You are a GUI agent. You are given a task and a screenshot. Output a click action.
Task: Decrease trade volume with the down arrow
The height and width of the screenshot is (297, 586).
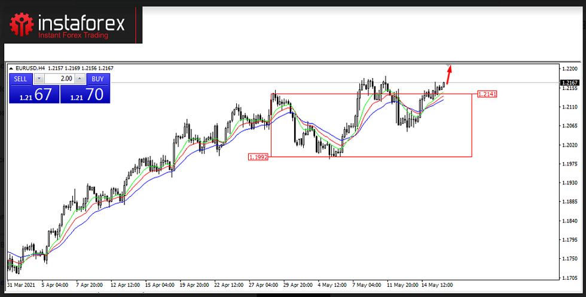[x=39, y=79]
